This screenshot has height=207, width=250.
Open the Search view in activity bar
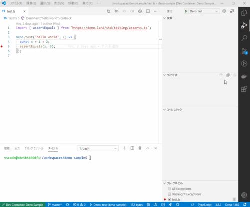pos(244,38)
